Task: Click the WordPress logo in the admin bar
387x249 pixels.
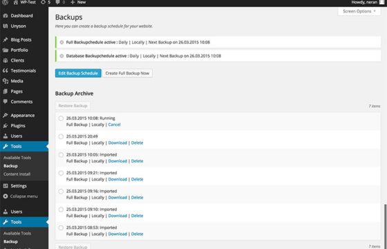Action: pyautogui.click(x=5, y=2)
